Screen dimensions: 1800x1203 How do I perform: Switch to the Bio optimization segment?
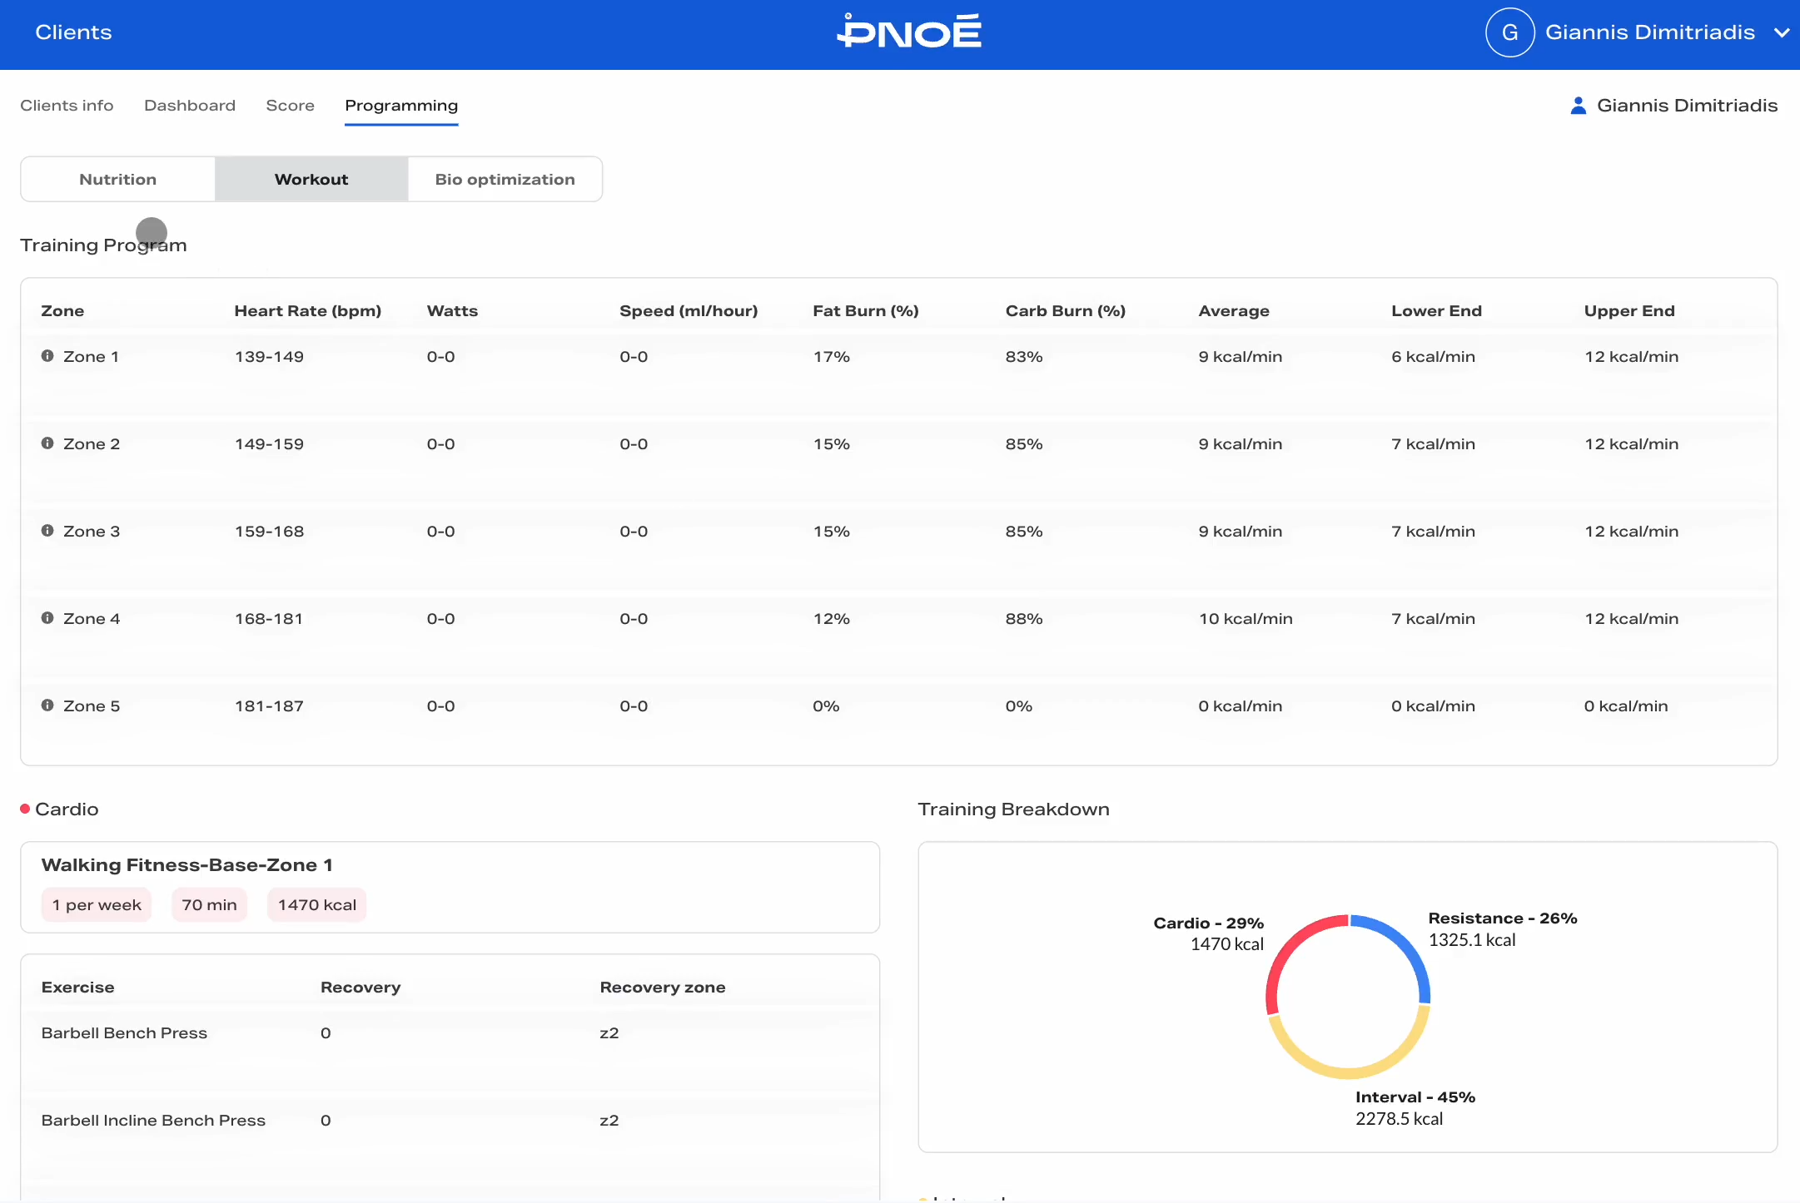click(x=505, y=179)
